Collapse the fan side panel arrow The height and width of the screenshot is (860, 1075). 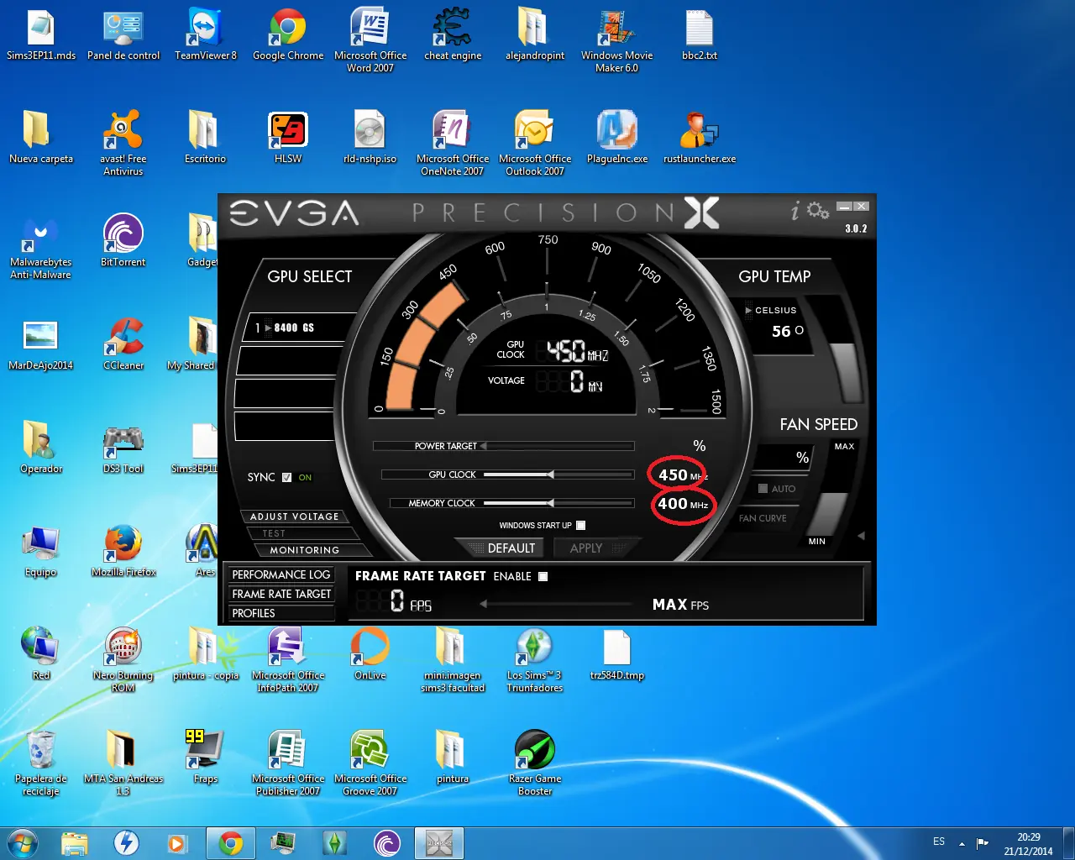click(x=861, y=535)
